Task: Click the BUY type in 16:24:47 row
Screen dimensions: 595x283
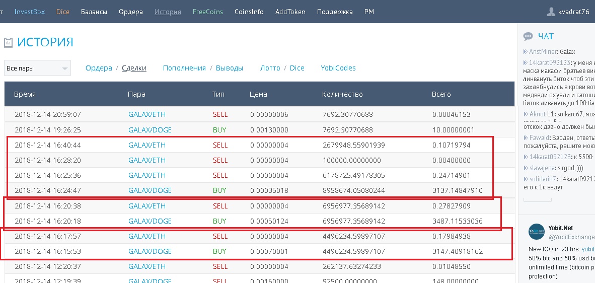Action: click(x=219, y=190)
